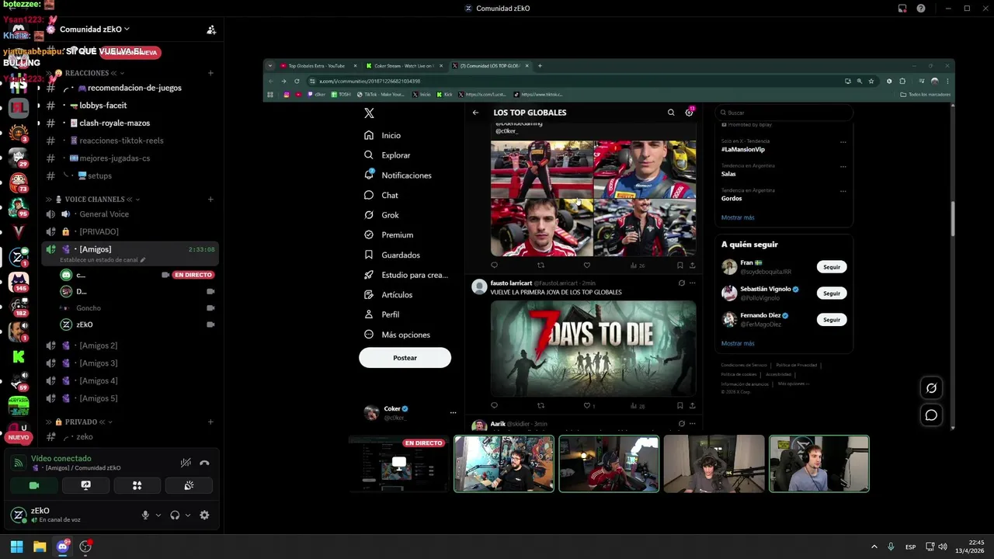Follow Sebastián Vignolo with Seguir button
Screen dimensions: 994x559
832,293
